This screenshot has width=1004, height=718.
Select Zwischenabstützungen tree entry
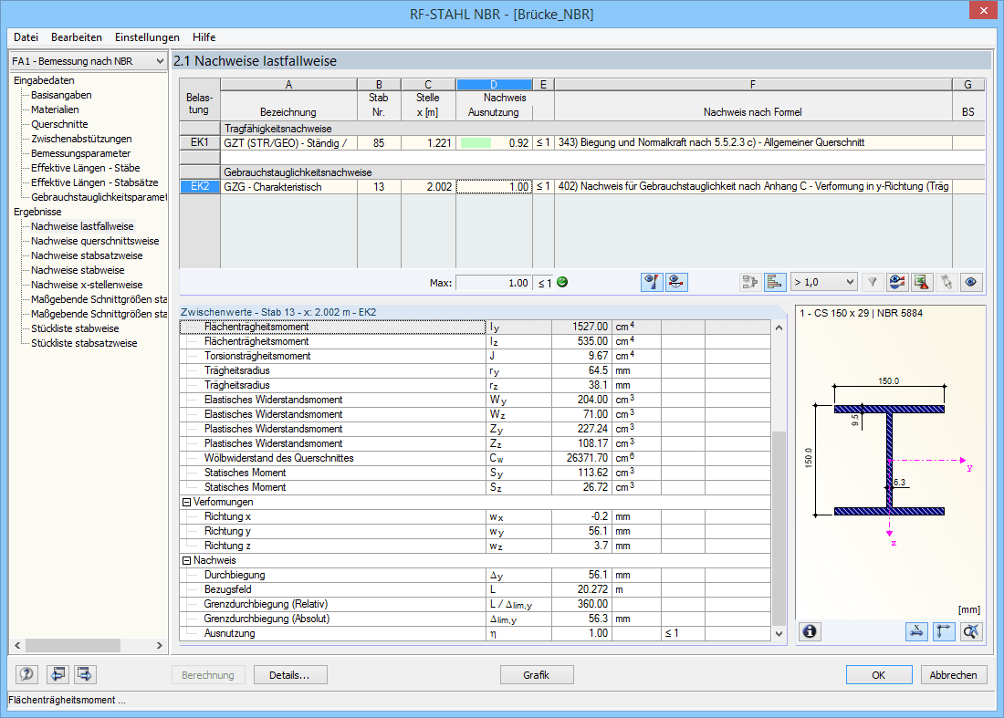(x=81, y=139)
